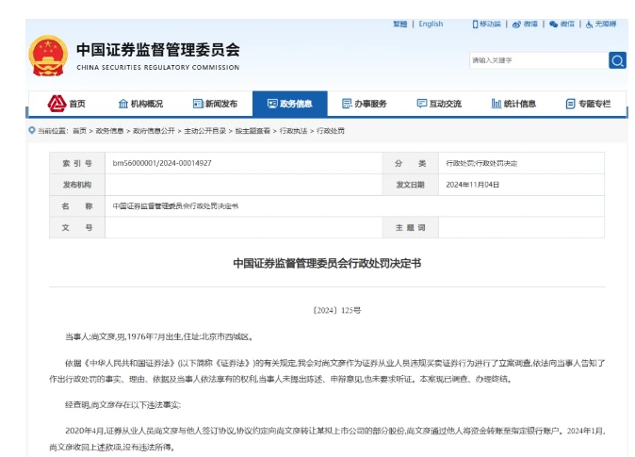Switch language to English
The image size is (635, 457).
click(x=431, y=24)
